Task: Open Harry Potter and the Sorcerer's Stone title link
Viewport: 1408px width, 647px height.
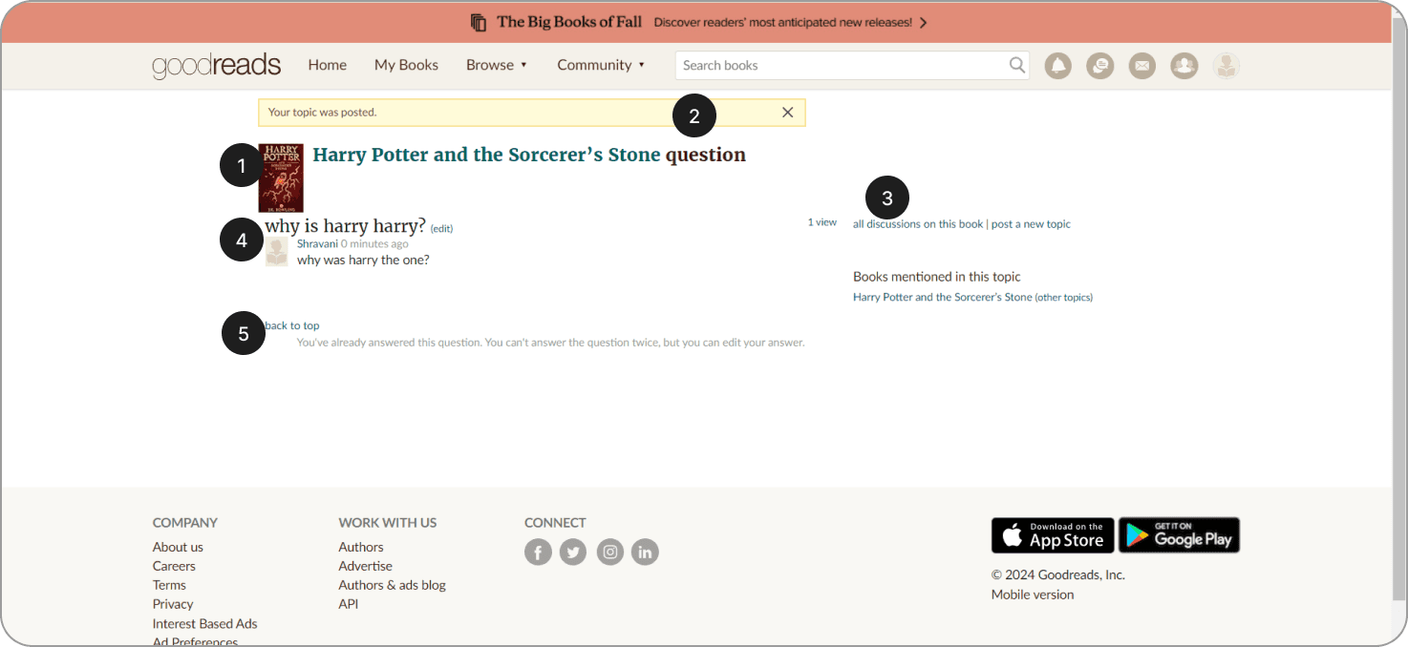Action: point(486,155)
